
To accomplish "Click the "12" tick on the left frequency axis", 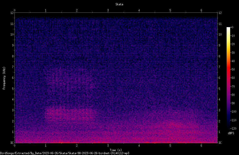I will pos(12,13).
